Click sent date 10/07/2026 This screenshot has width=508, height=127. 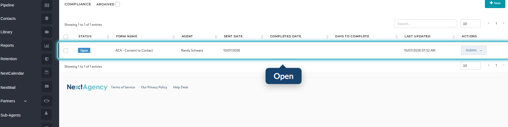232,50
